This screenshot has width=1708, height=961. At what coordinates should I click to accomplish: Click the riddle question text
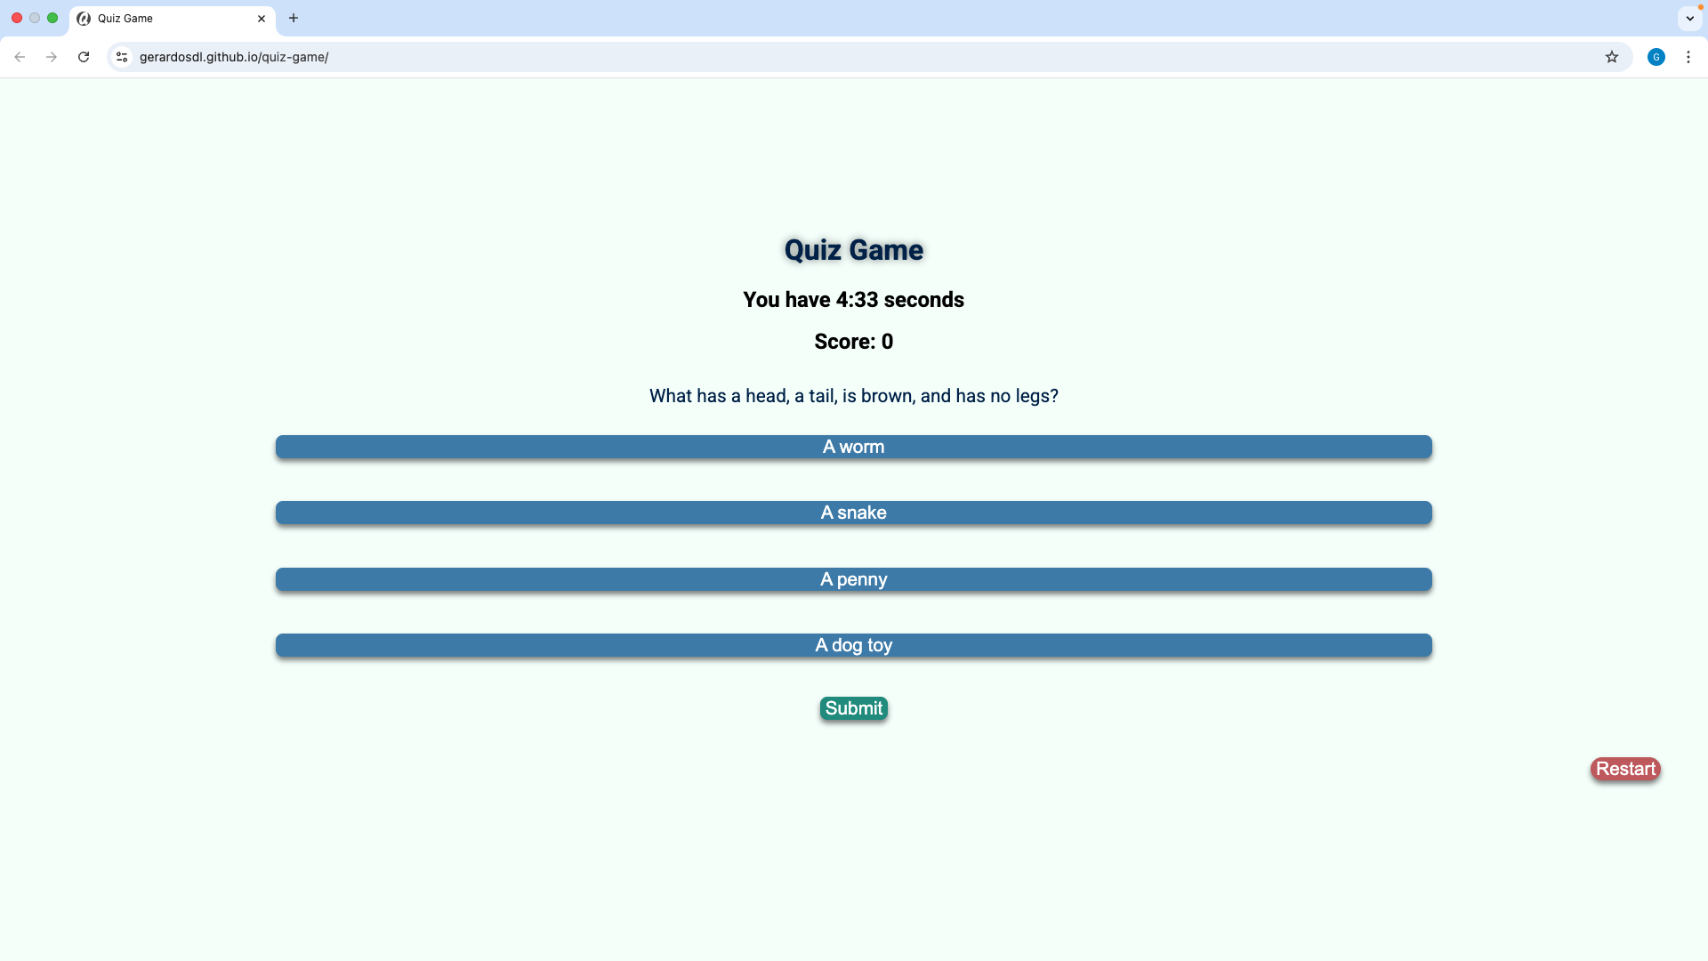[x=854, y=396]
